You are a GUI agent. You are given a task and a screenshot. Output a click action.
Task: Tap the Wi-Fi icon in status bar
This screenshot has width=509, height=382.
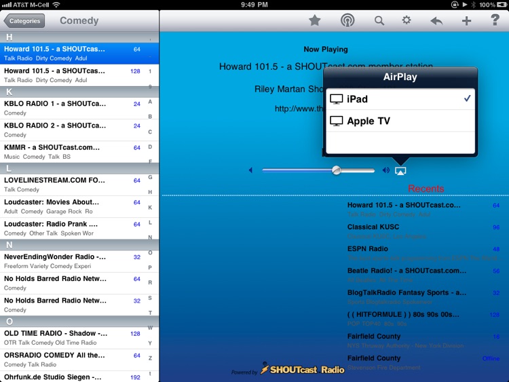(x=56, y=5)
